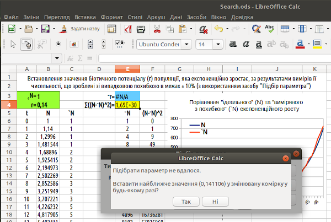Open the font color dropdown arrow
Image resolution: width=331 pixels, height=222 pixels.
pos(308,44)
